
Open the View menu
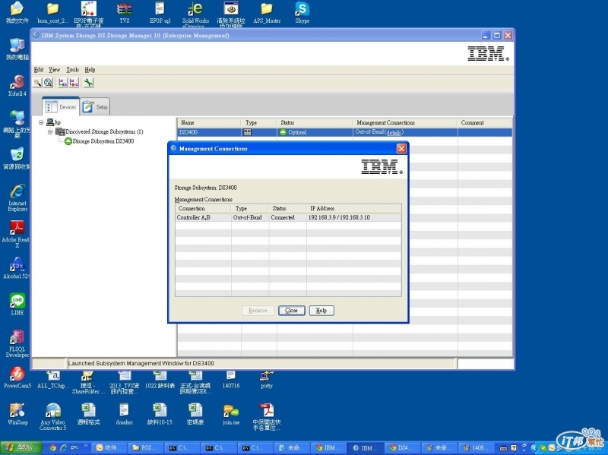coord(54,70)
